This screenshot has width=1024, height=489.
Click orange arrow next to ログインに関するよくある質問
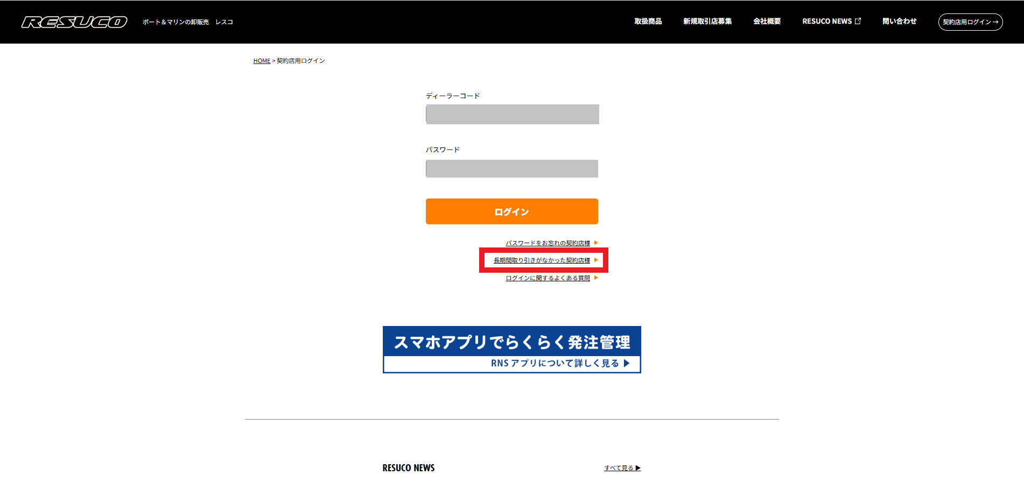click(x=596, y=278)
